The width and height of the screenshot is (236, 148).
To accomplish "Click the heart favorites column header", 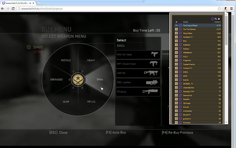I will 176,22.
